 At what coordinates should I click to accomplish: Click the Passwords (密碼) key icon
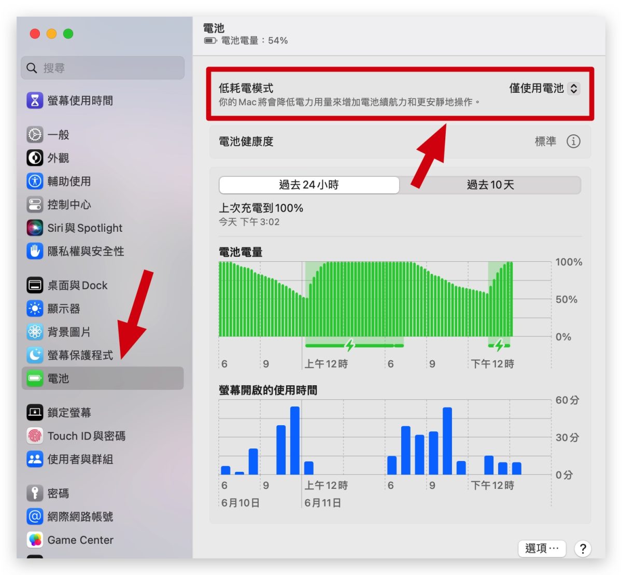click(35, 493)
